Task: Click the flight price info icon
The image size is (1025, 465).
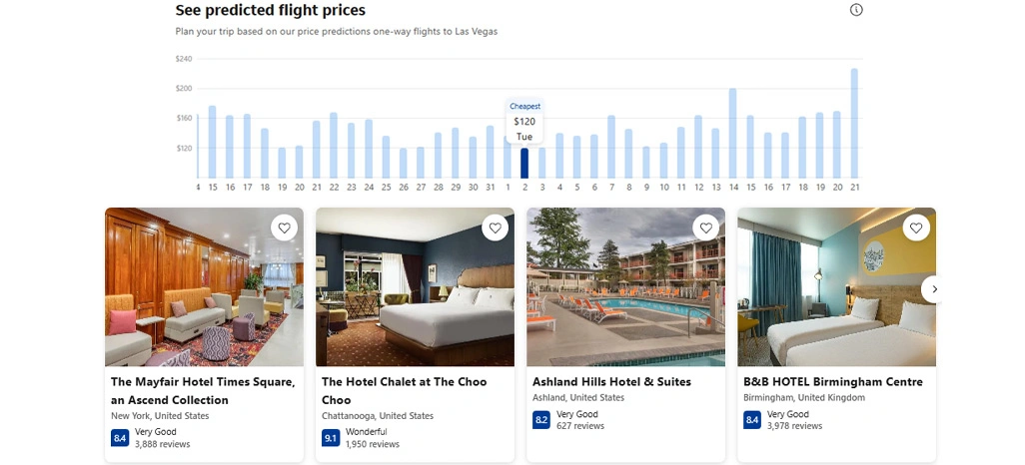Action: click(856, 10)
